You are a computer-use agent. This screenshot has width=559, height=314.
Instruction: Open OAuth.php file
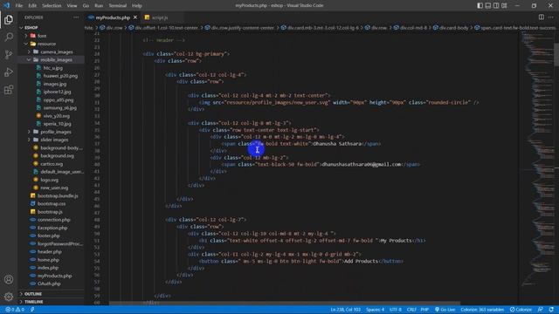click(49, 283)
